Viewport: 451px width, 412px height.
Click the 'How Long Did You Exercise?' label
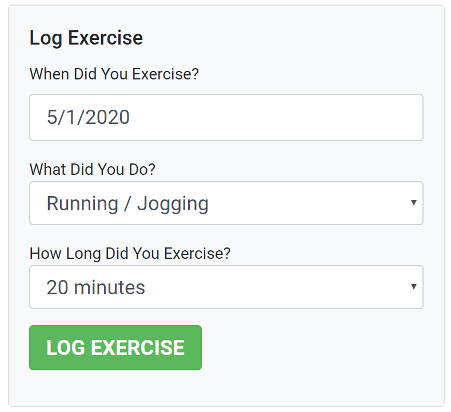pos(130,253)
